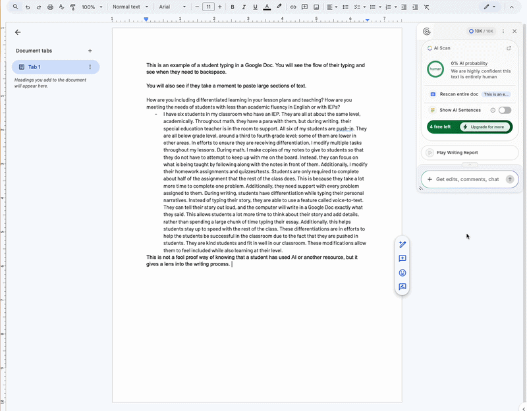Click the Get edits, comments, chat field
Image resolution: width=527 pixels, height=411 pixels.
466,179
